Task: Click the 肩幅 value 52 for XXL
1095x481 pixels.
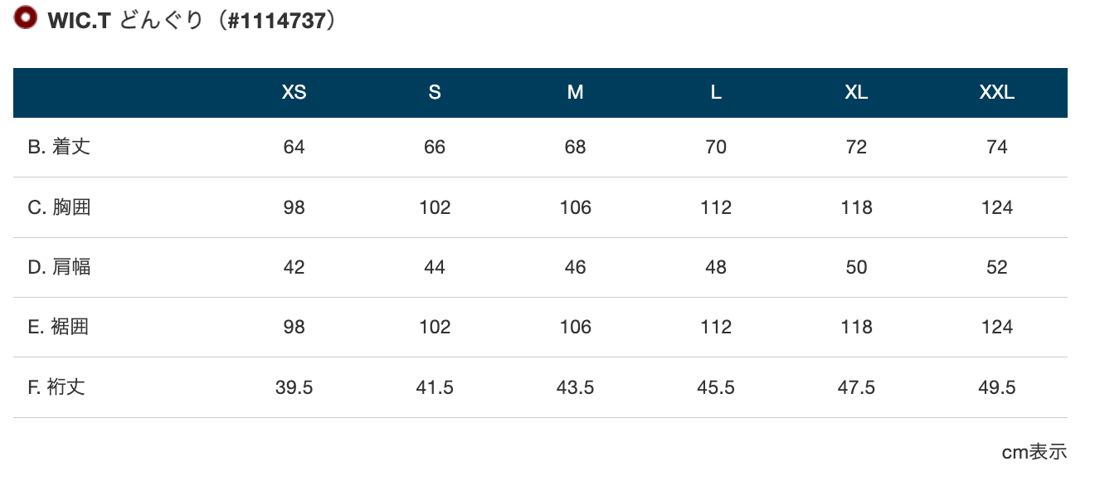Action: pos(997,267)
